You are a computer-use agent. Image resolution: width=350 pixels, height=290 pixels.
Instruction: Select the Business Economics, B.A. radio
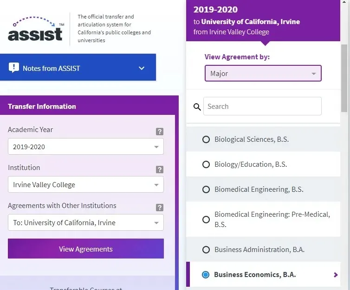[x=206, y=275]
